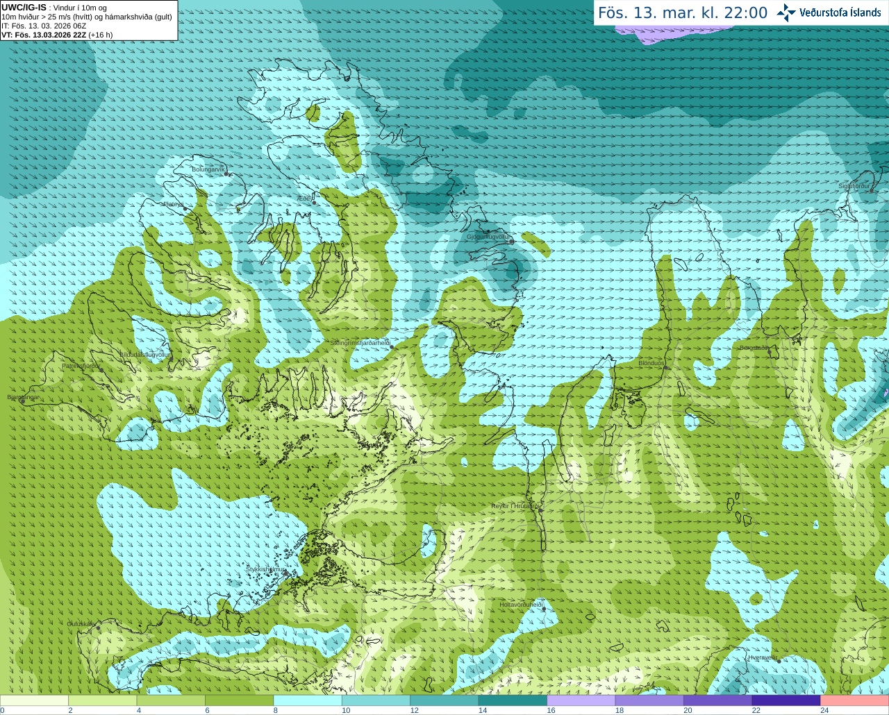Click the '10m hviður > 25 m/s' description line

(87, 17)
